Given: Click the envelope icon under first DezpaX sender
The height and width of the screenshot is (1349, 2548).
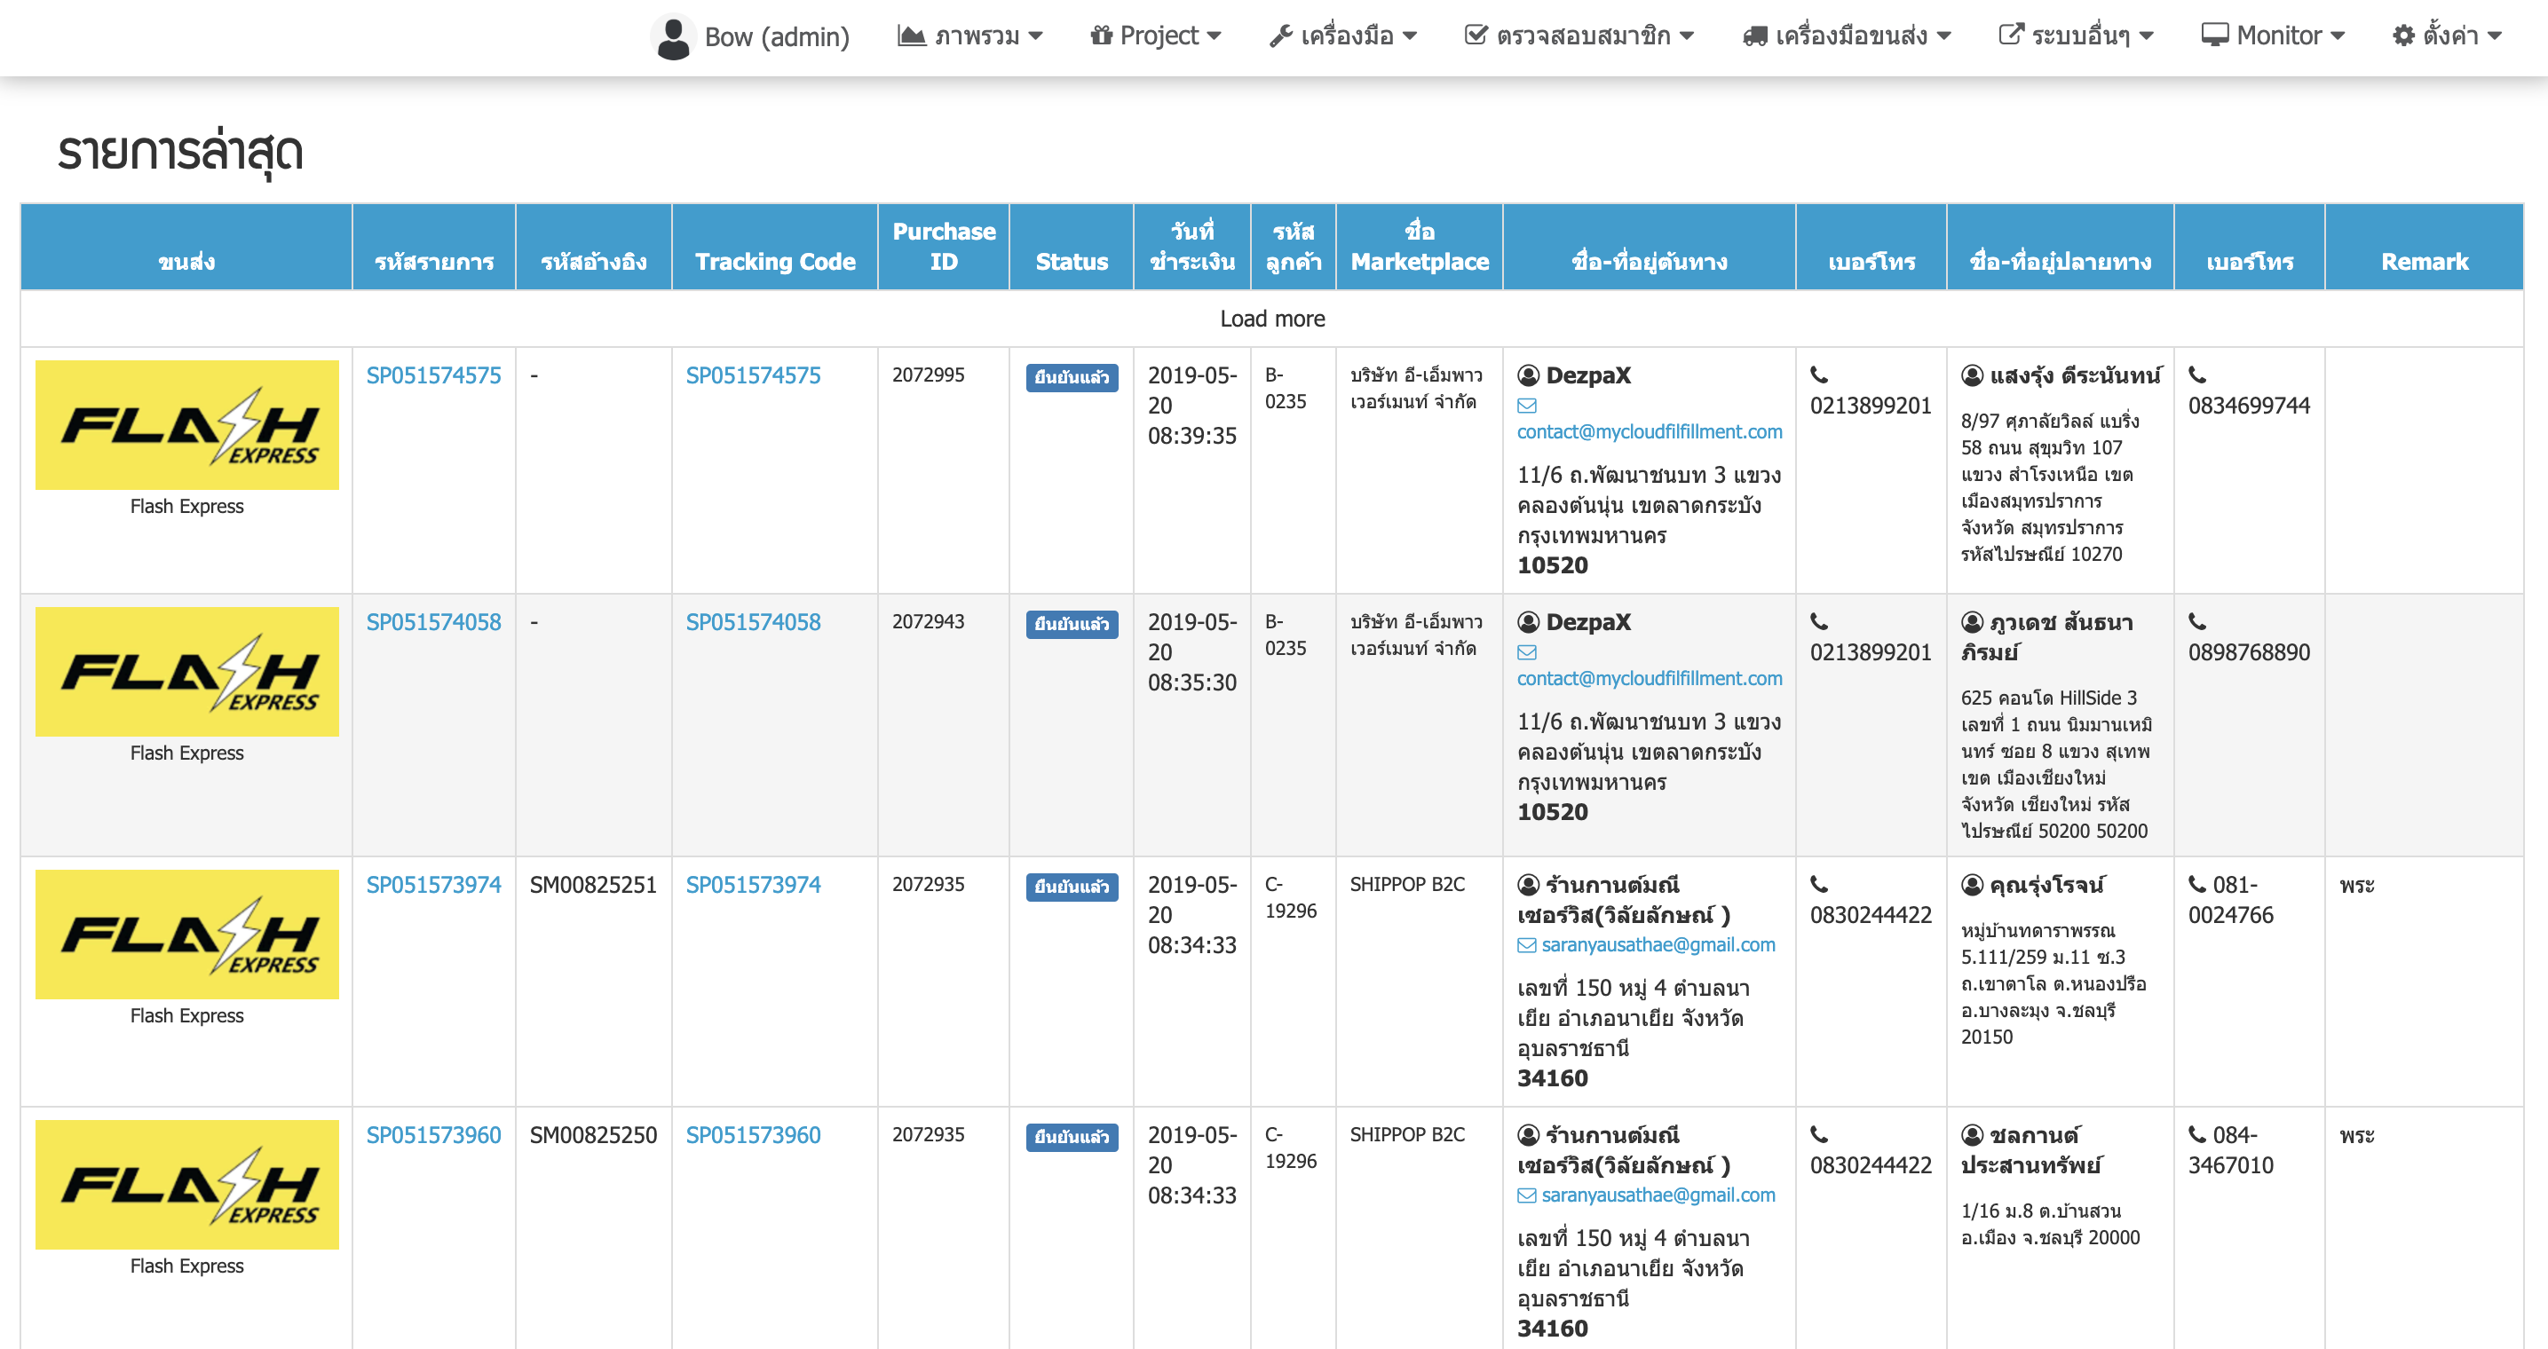Looking at the screenshot, I should point(1526,406).
